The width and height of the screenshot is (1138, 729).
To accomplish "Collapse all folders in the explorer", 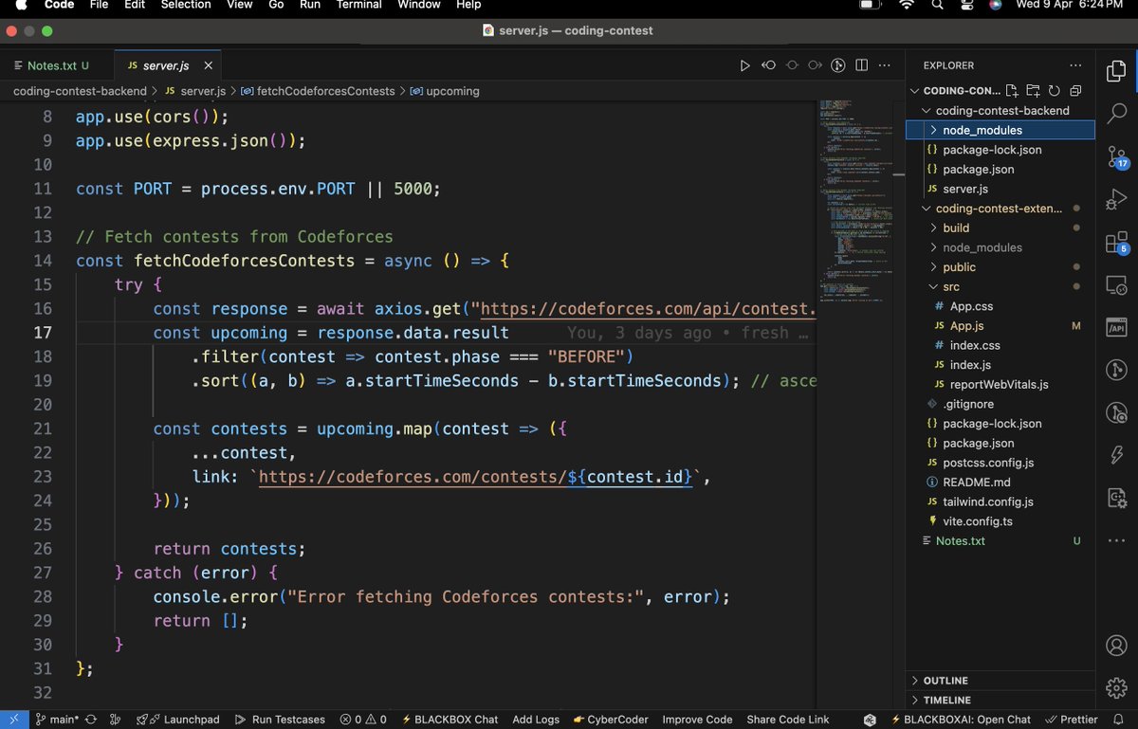I will pos(1074,91).
